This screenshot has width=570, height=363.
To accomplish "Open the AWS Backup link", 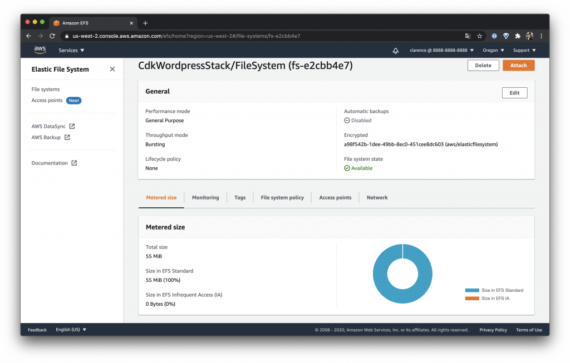I will coord(46,137).
